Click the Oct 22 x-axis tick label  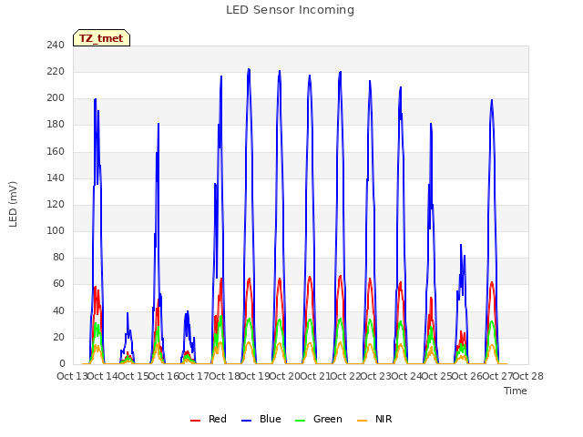(346, 376)
